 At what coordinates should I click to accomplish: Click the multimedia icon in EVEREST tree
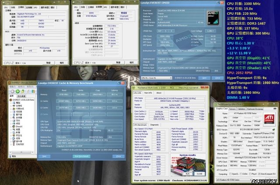[14, 118]
